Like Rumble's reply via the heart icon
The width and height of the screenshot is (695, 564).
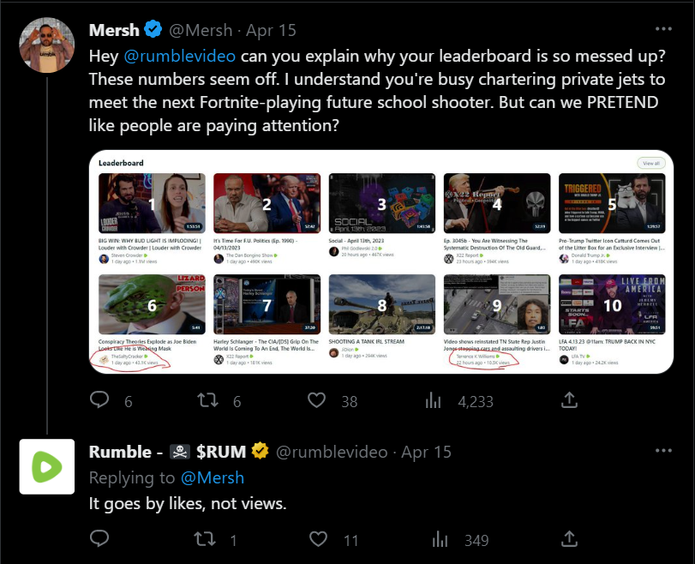(x=316, y=540)
